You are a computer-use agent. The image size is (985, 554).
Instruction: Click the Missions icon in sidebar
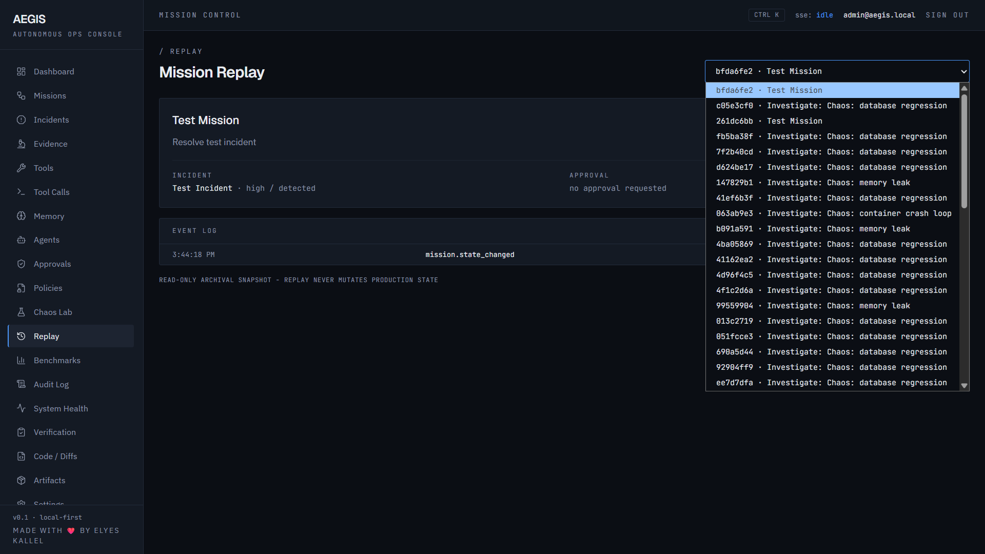click(21, 96)
